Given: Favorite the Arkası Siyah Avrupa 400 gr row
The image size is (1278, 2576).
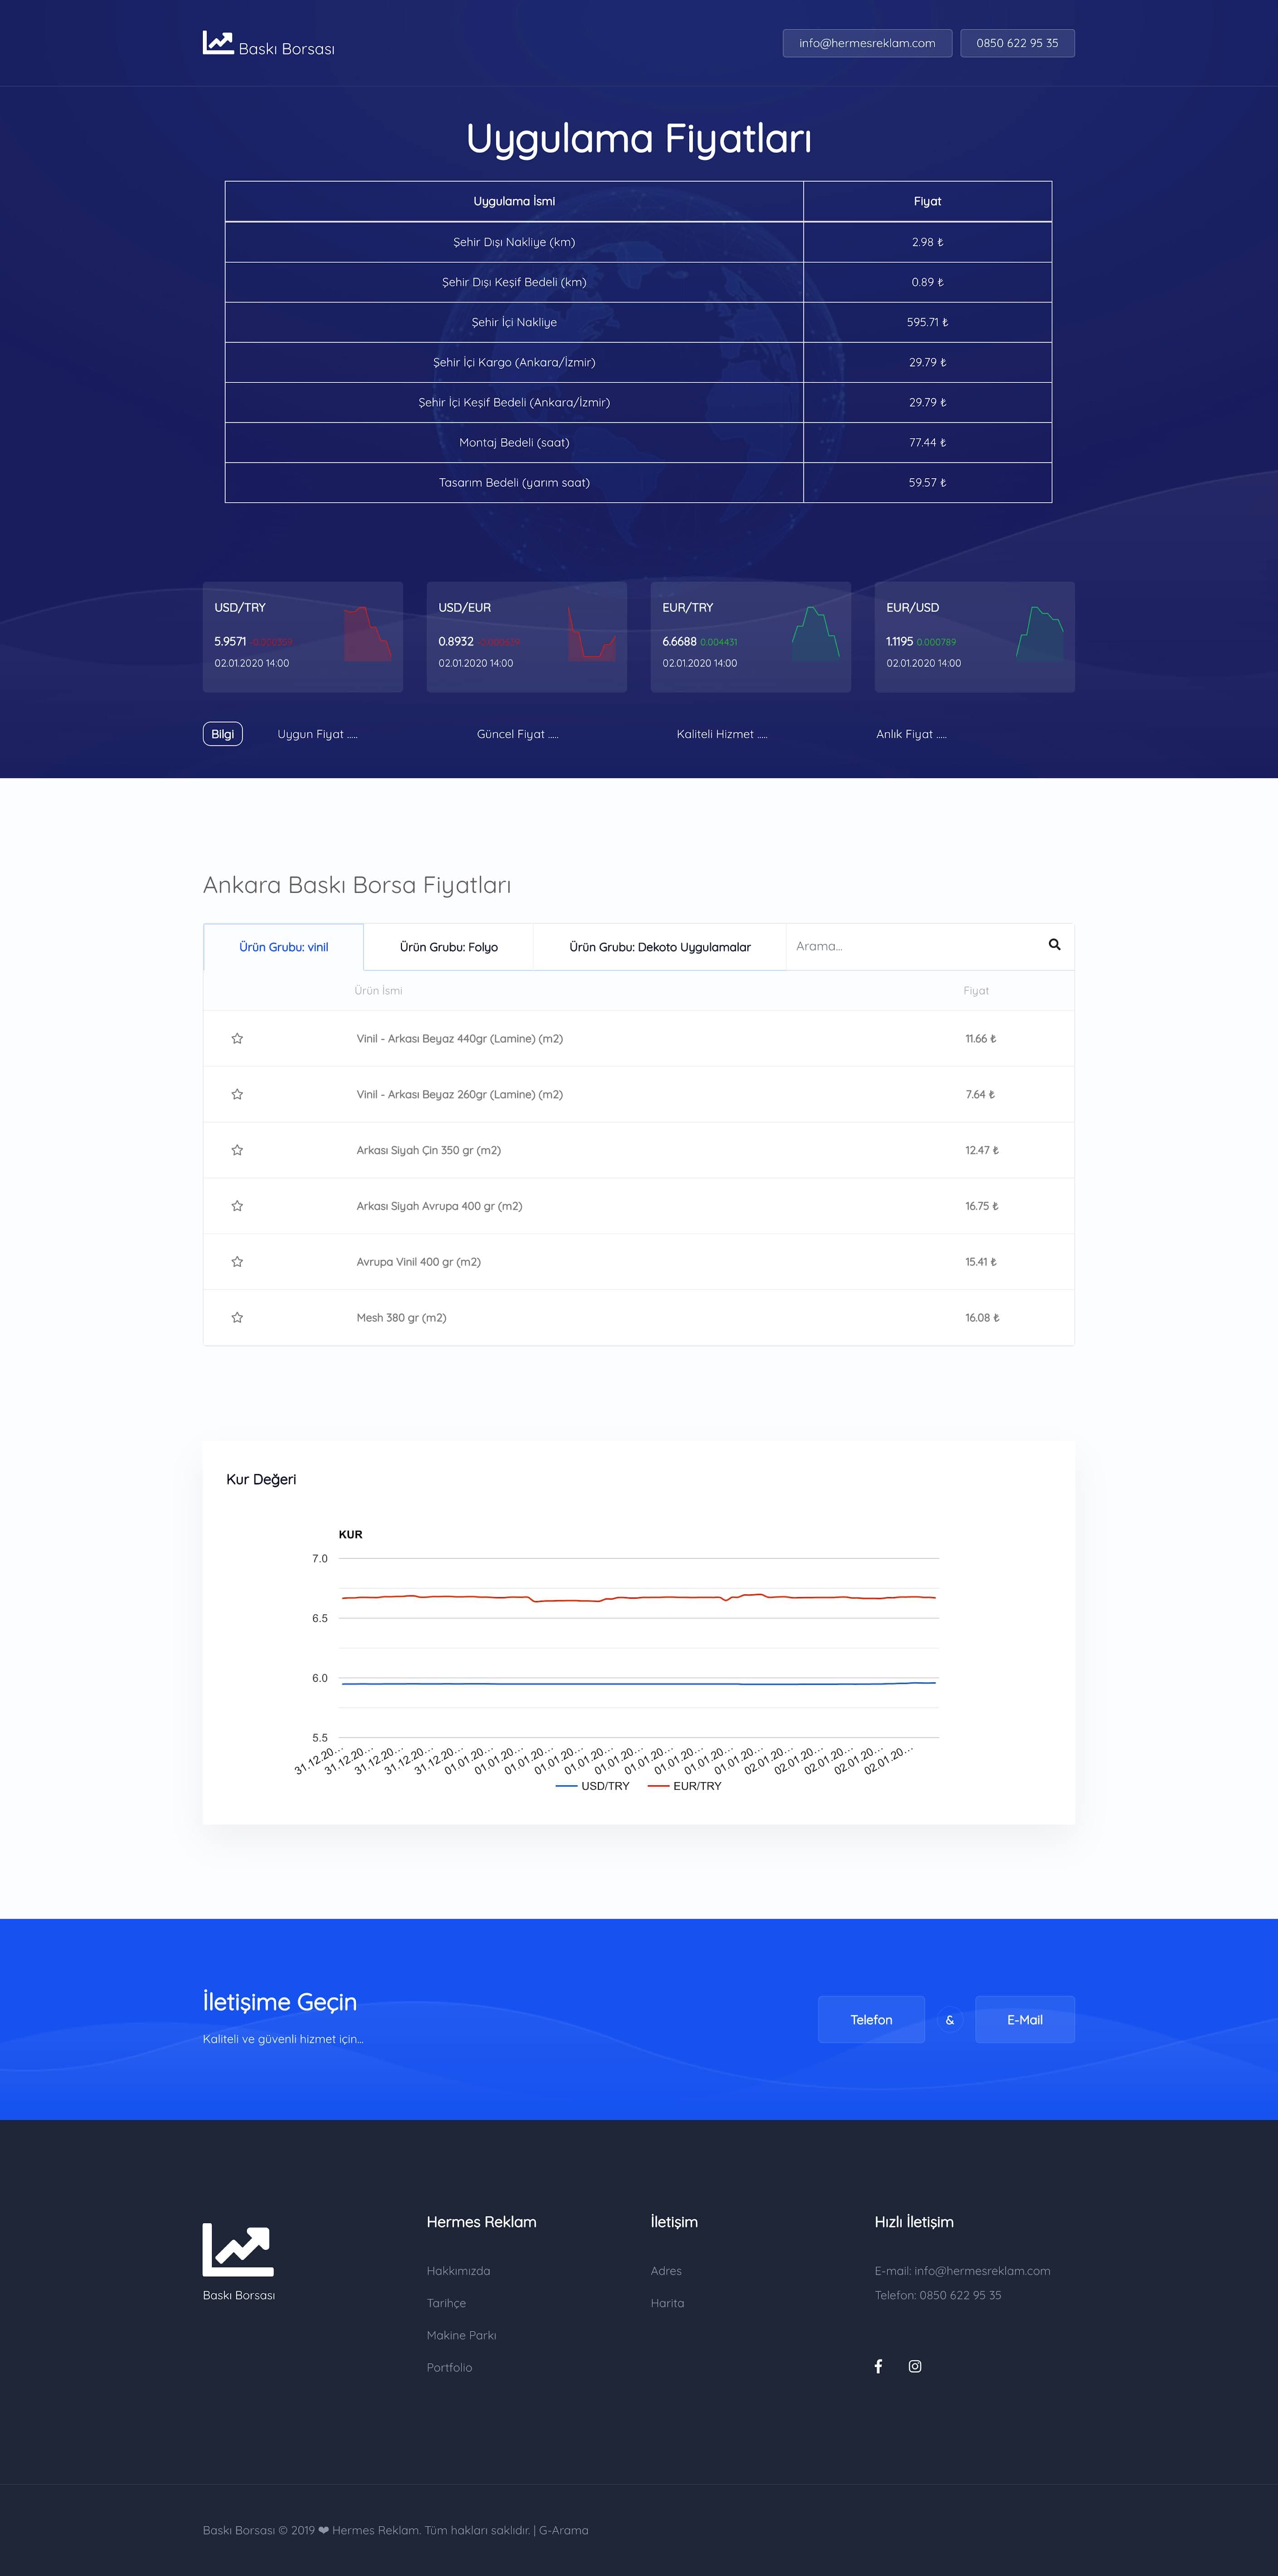Looking at the screenshot, I should point(237,1207).
